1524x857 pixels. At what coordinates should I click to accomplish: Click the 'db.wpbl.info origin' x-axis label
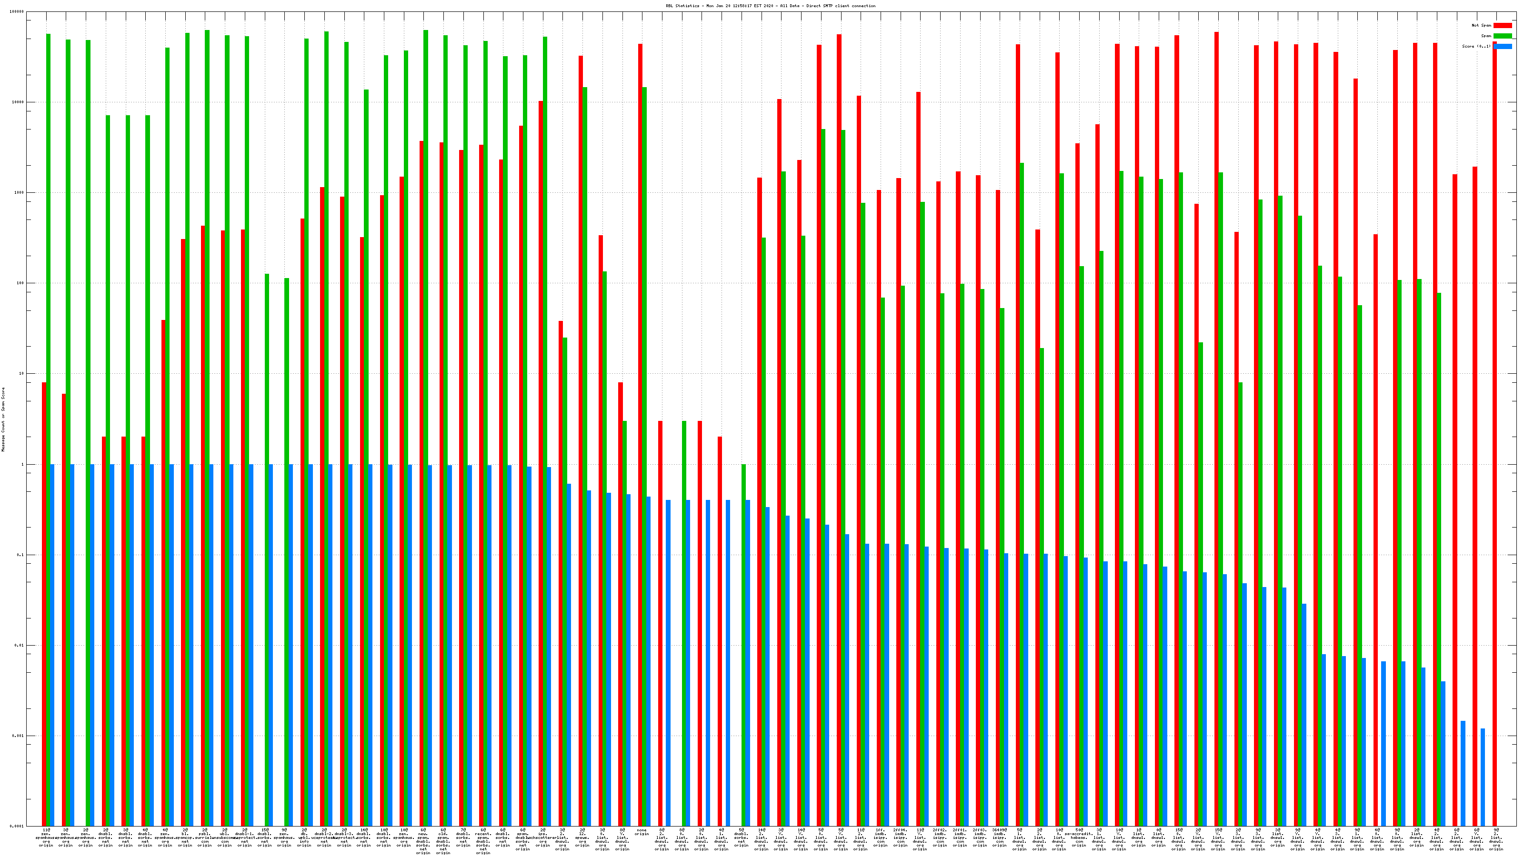coord(304,837)
